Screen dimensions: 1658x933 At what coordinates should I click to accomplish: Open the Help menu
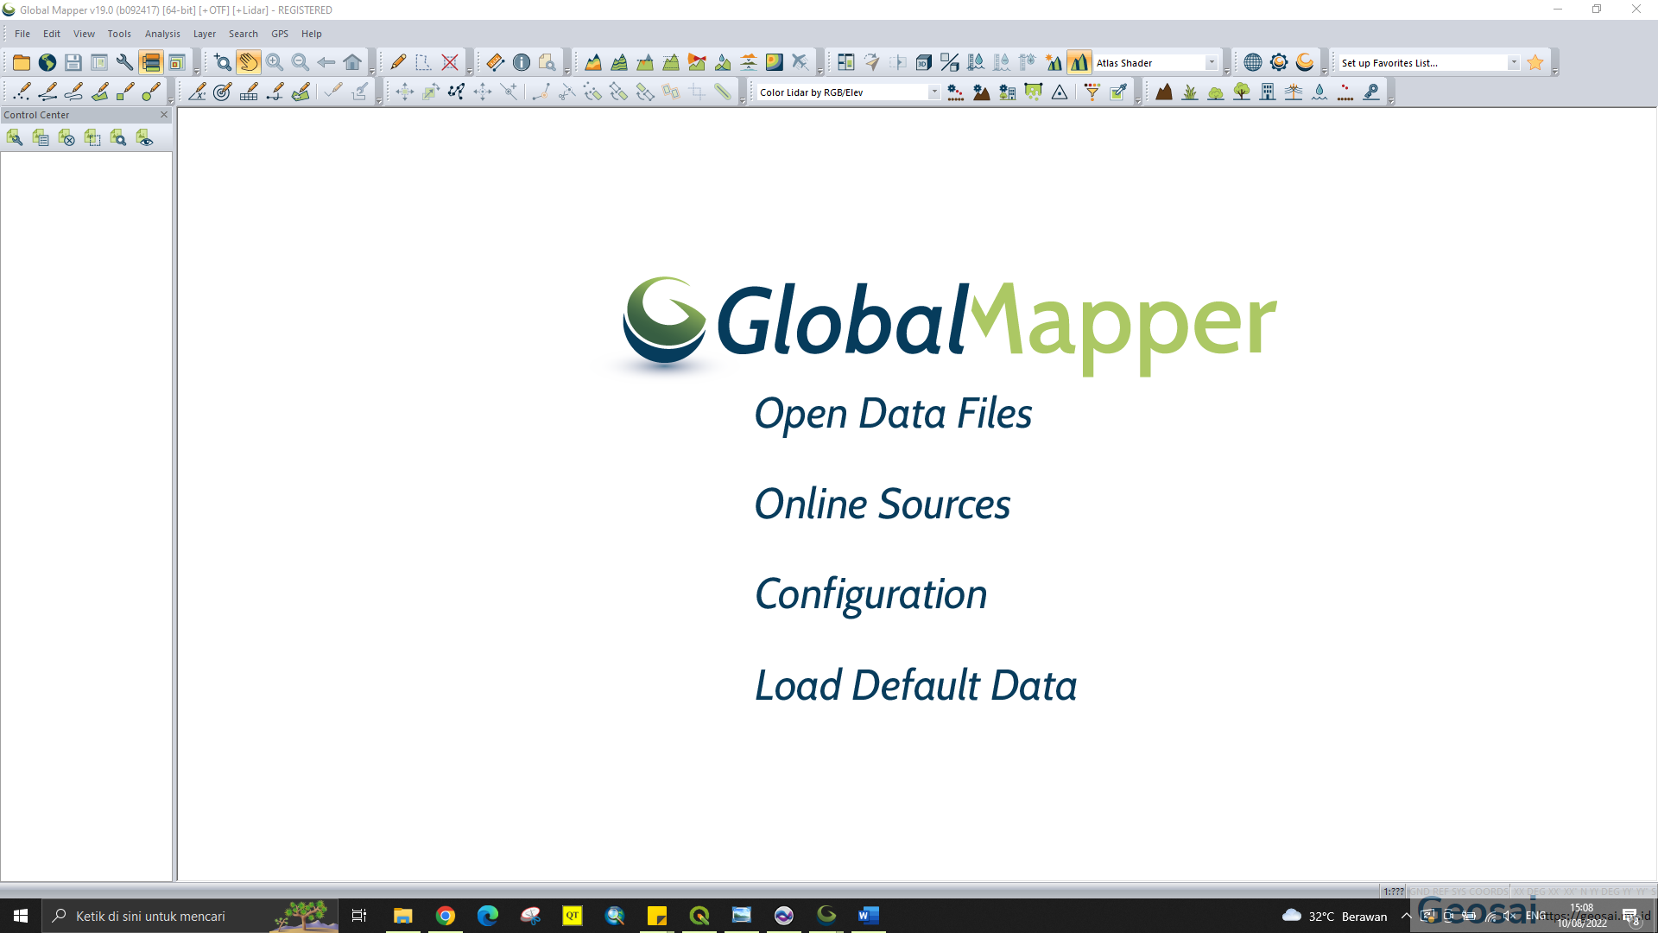tap(311, 34)
